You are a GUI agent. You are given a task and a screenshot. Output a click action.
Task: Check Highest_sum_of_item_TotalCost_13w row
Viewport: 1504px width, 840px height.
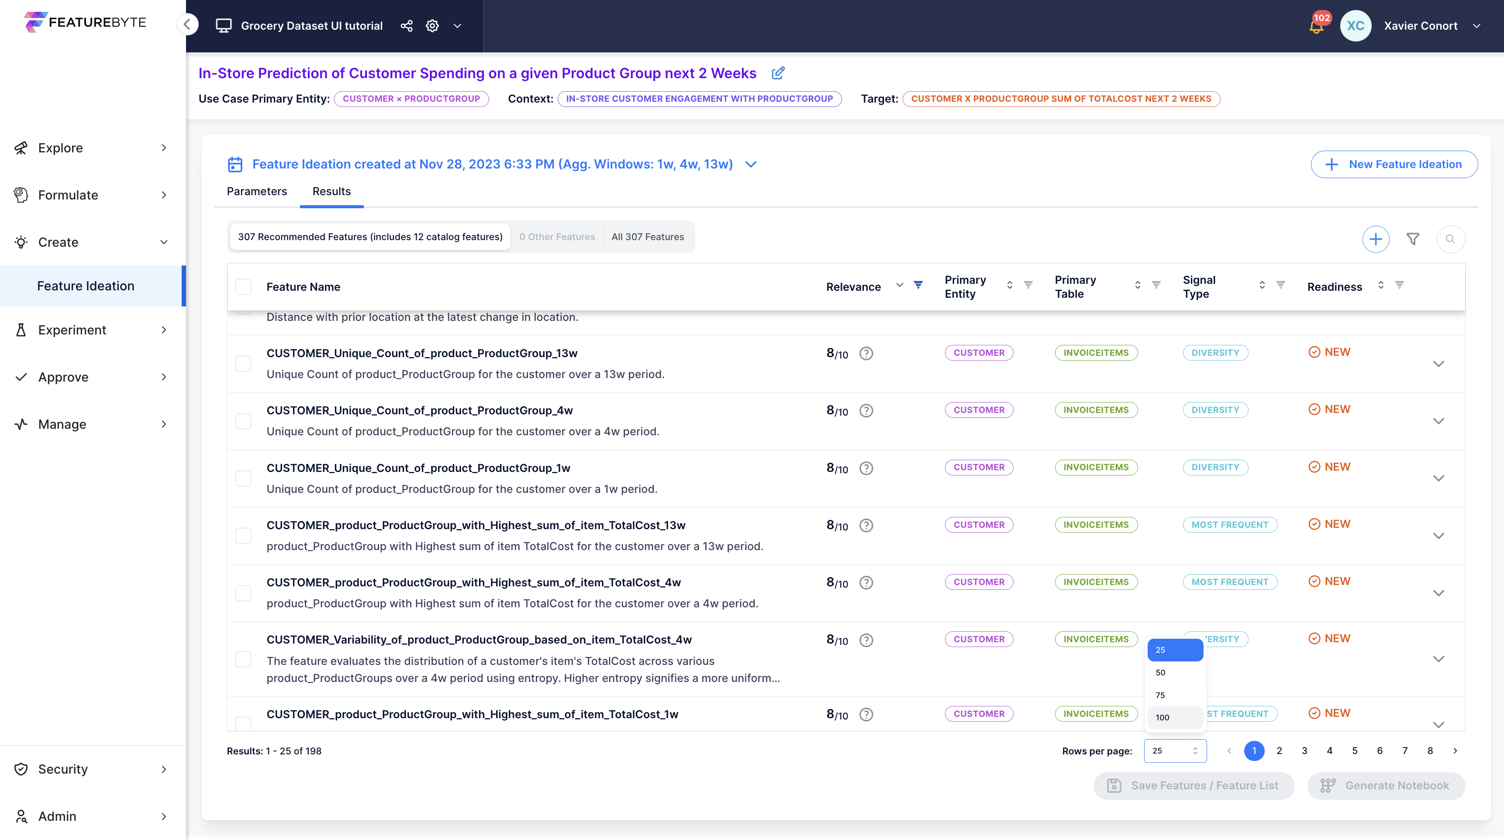point(243,535)
